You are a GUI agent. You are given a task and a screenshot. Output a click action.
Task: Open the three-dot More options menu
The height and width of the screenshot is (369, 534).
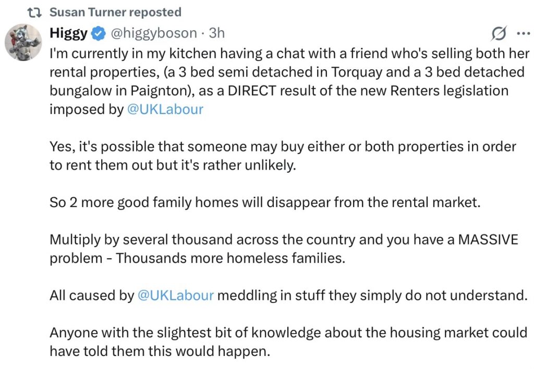click(x=521, y=34)
